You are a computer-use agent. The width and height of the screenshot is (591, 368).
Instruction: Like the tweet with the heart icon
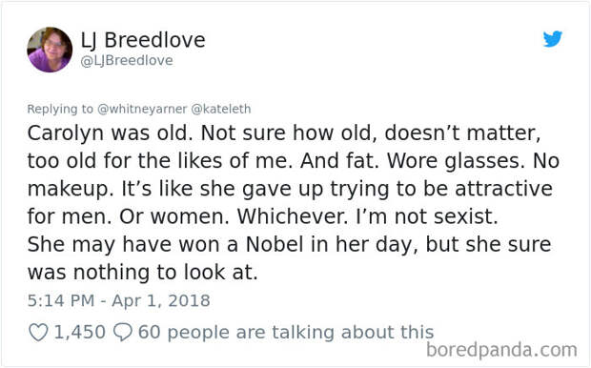38,333
